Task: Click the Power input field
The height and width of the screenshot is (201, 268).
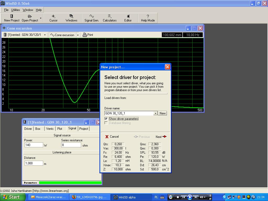Action: tap(34, 145)
